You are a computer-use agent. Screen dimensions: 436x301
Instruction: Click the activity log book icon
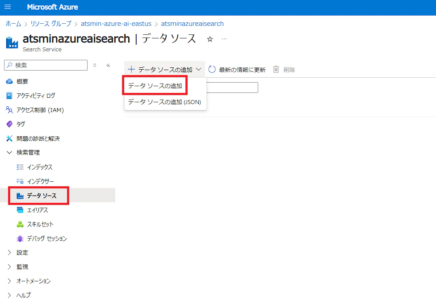tap(9, 96)
